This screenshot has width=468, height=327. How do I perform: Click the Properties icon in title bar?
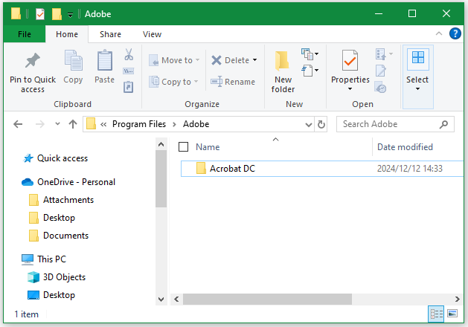[40, 14]
